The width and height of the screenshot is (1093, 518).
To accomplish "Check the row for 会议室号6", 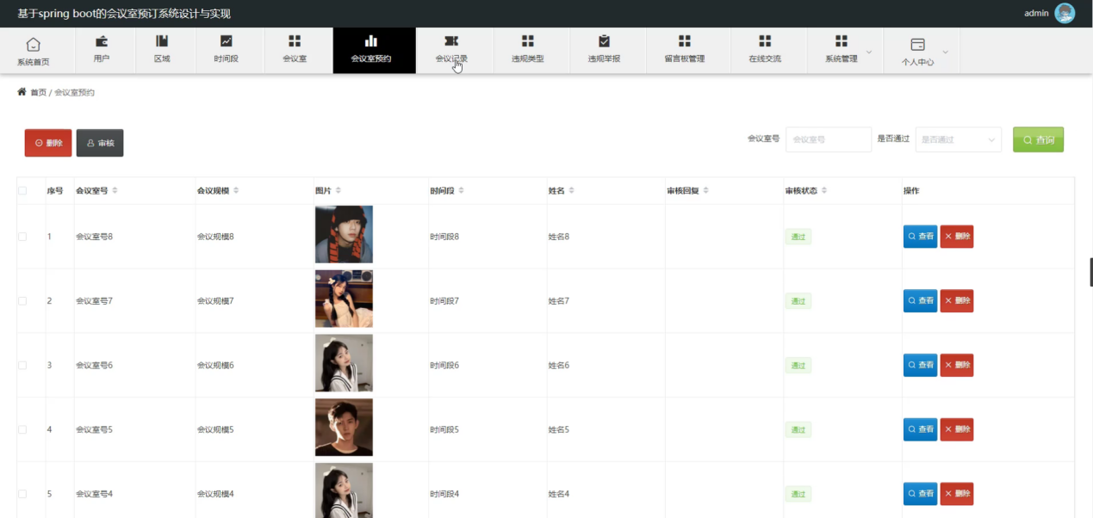I will pos(22,366).
